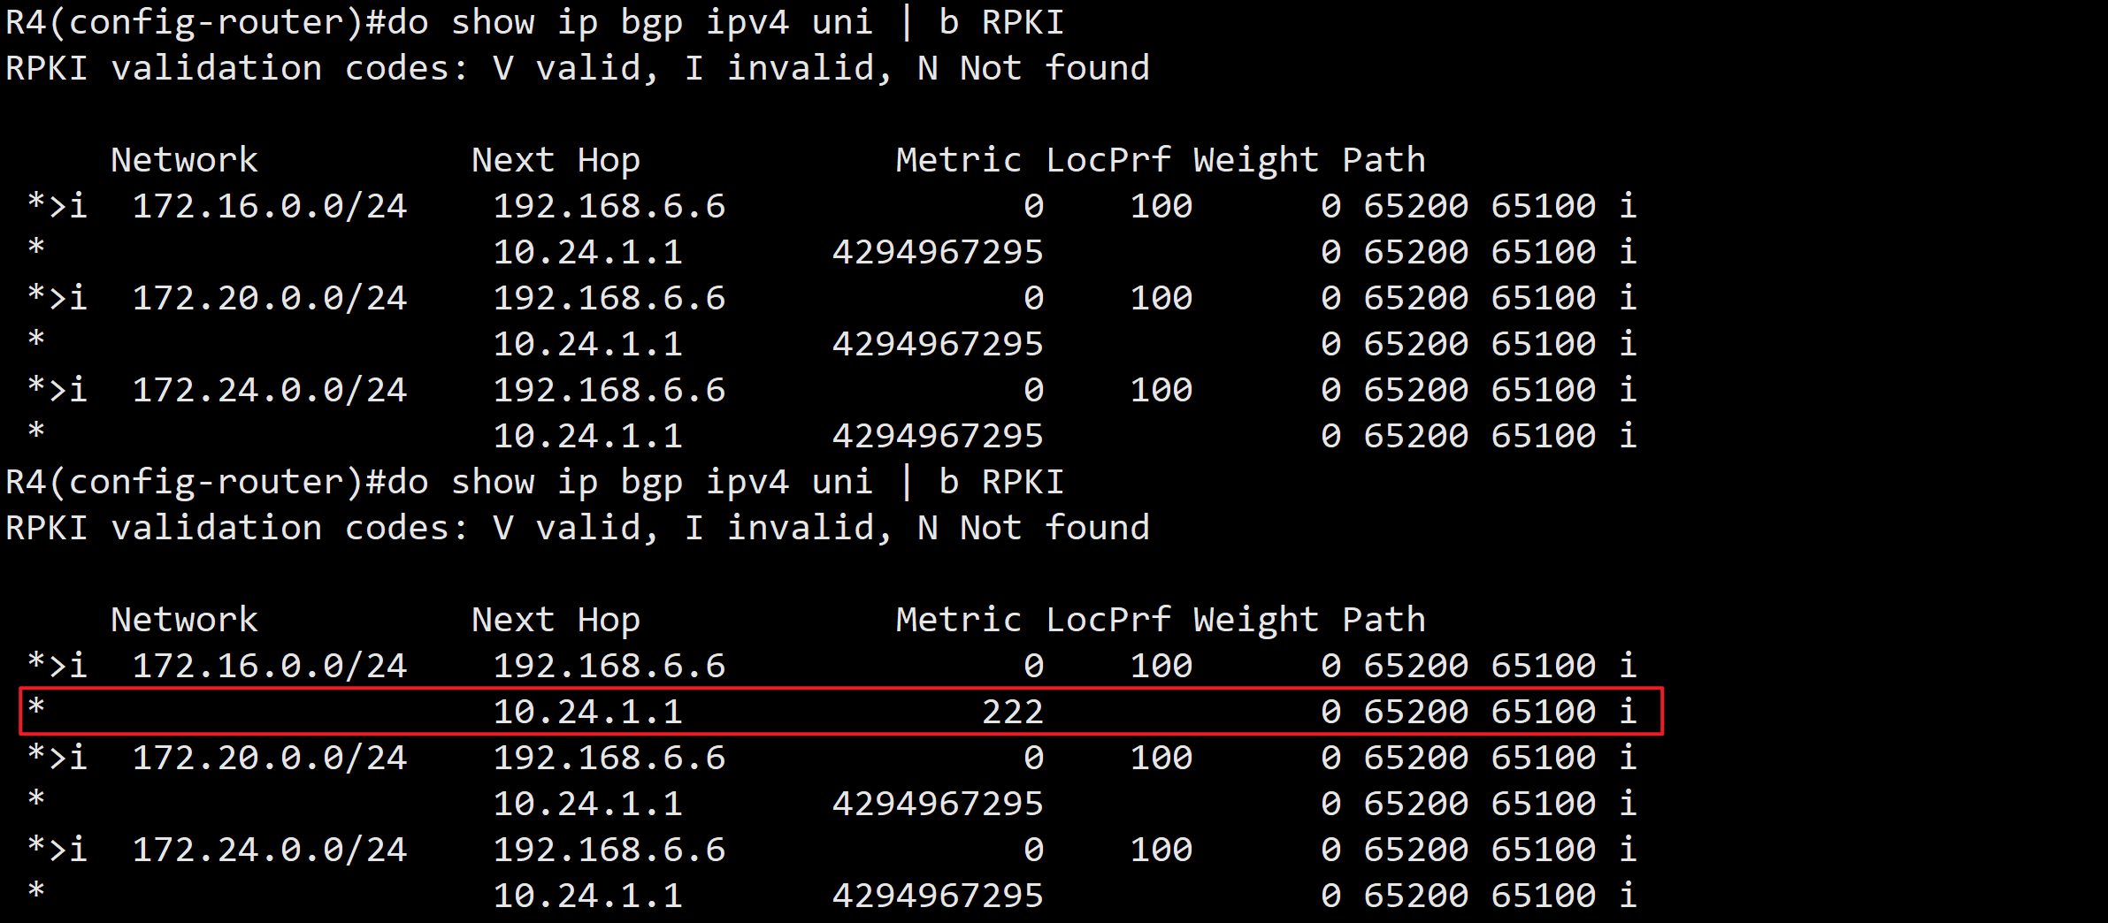The width and height of the screenshot is (2108, 923).
Task: Click the 'LocPrf' header in the lower table
Action: (x=1108, y=620)
